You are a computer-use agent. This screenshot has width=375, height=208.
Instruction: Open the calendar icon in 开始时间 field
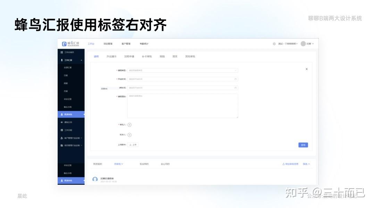tap(235, 79)
